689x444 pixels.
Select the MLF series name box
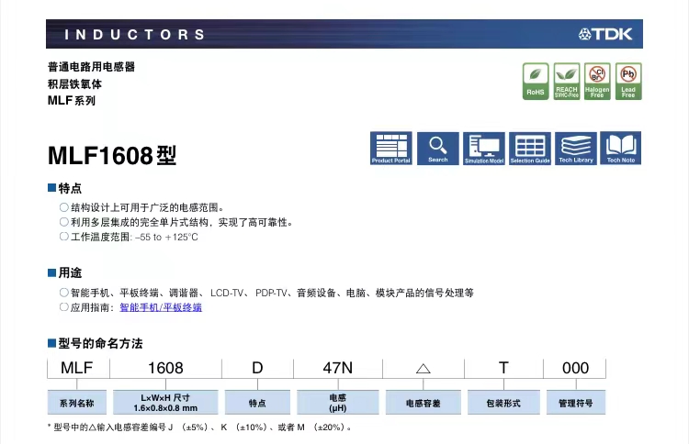[x=77, y=368]
